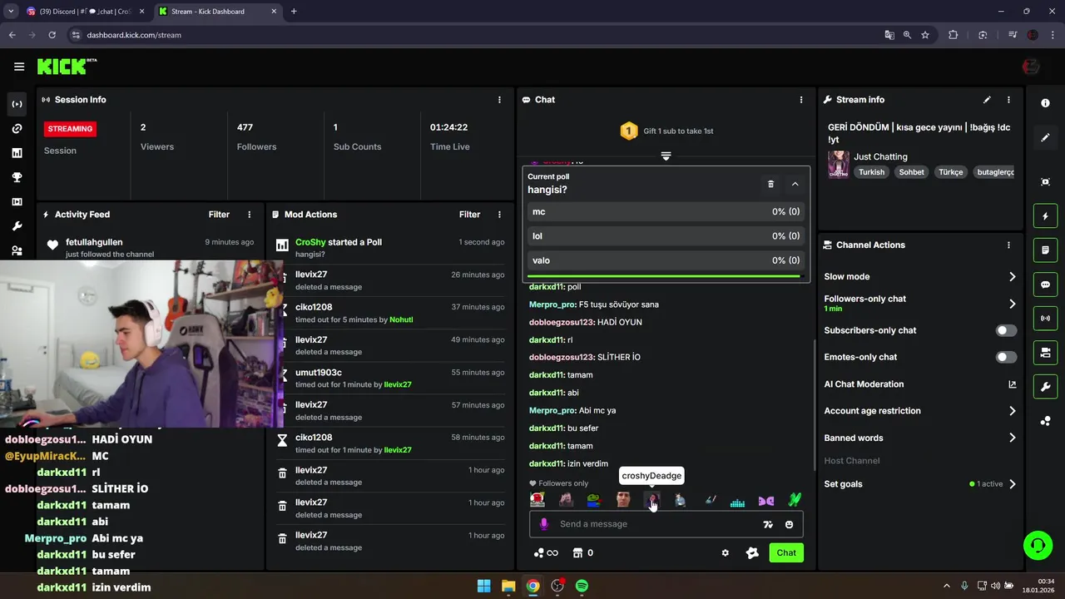The image size is (1065, 599).
Task: Open Activity Feed Filter dropdown
Action: [x=219, y=215]
